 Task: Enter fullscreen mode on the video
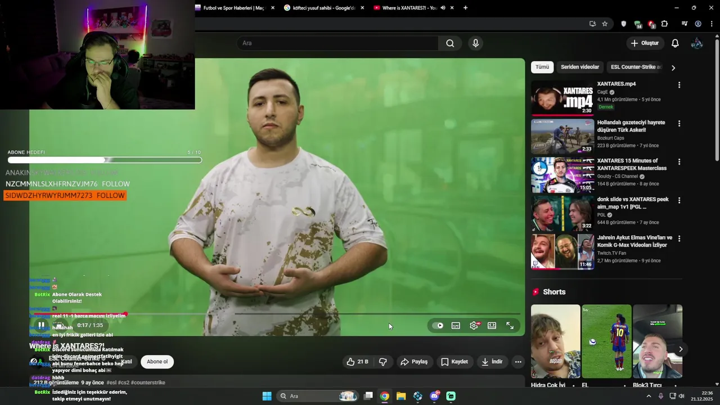[x=510, y=326]
